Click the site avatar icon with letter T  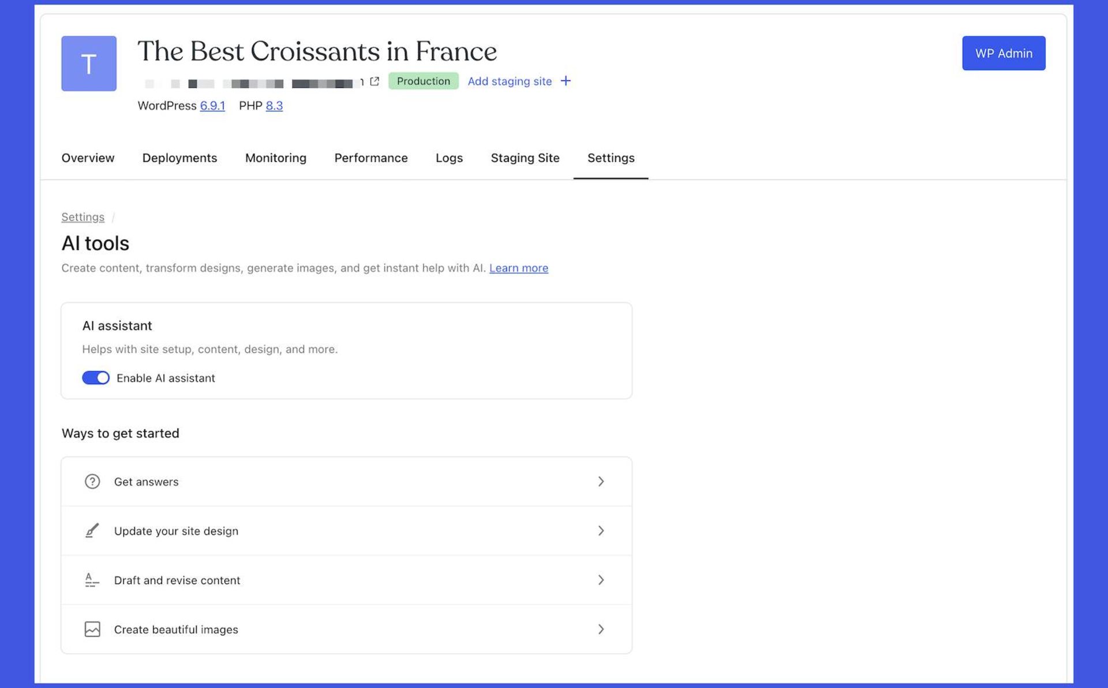(89, 63)
